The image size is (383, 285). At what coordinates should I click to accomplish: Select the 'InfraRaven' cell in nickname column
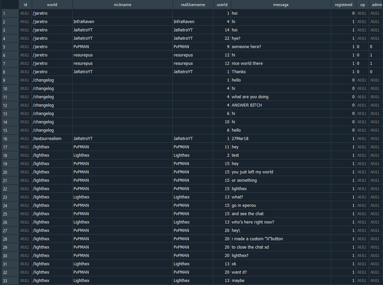(84, 22)
